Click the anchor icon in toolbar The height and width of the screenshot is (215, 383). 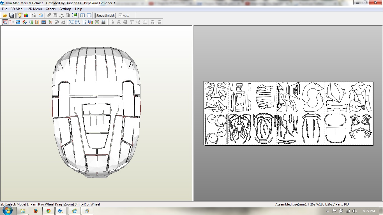62,15
